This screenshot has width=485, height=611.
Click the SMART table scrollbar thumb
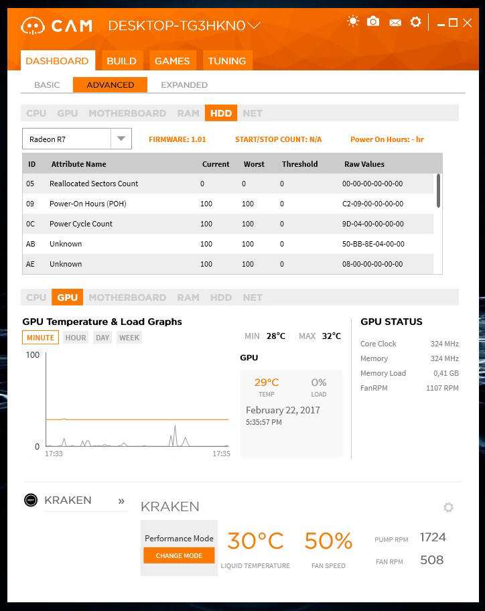[x=438, y=191]
